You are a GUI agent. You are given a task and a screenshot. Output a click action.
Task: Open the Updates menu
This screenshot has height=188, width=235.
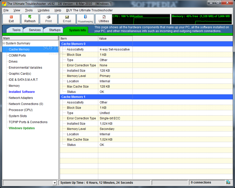(44, 10)
